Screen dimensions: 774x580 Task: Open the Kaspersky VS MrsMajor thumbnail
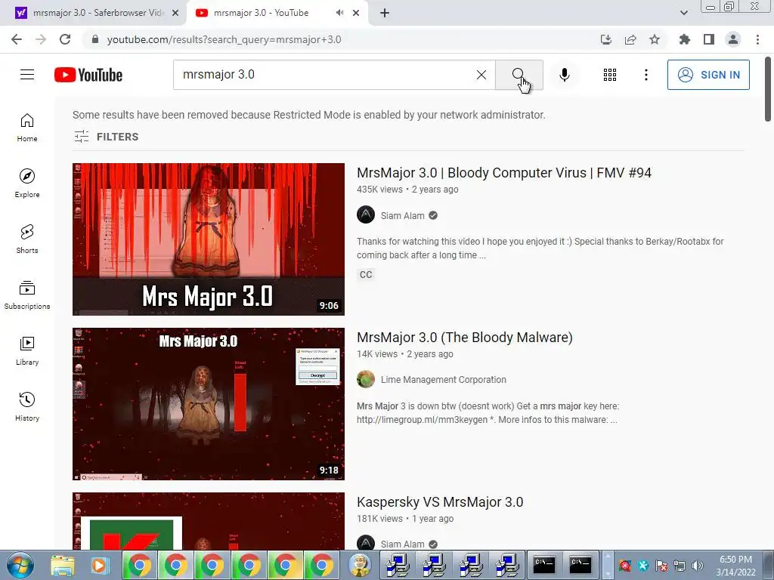209,521
